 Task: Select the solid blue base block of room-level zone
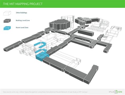[x=42, y=57]
